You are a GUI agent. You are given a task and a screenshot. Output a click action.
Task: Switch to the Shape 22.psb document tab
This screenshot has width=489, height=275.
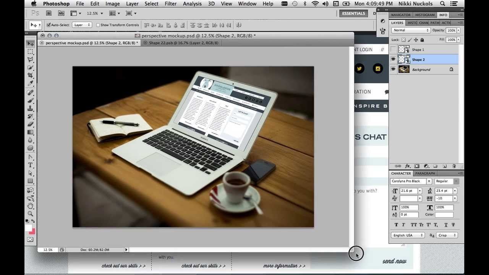point(183,43)
